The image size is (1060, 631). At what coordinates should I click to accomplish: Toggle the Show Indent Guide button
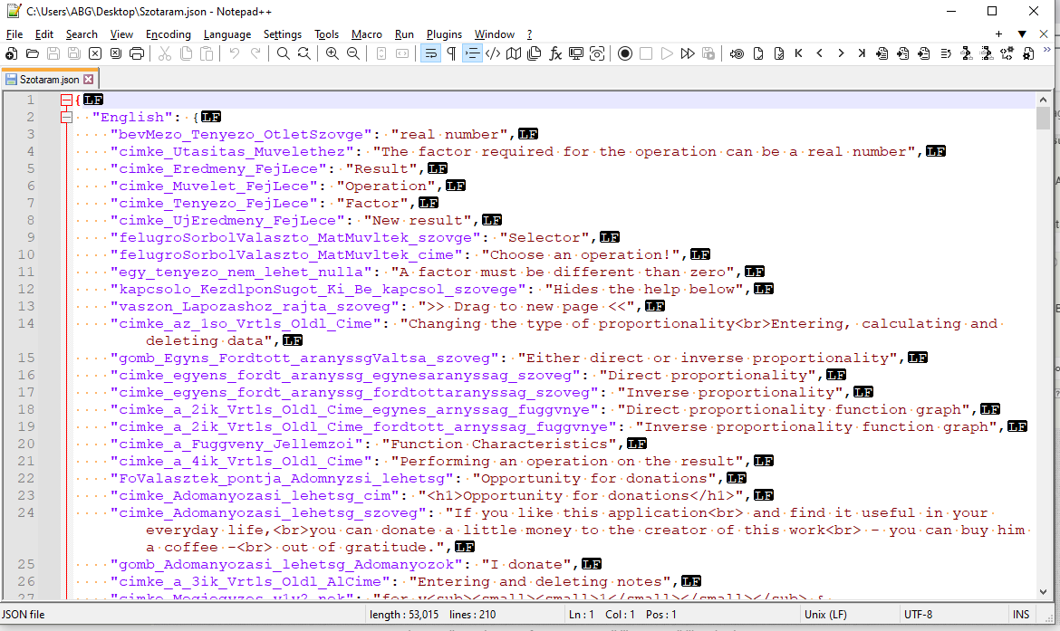pos(472,54)
